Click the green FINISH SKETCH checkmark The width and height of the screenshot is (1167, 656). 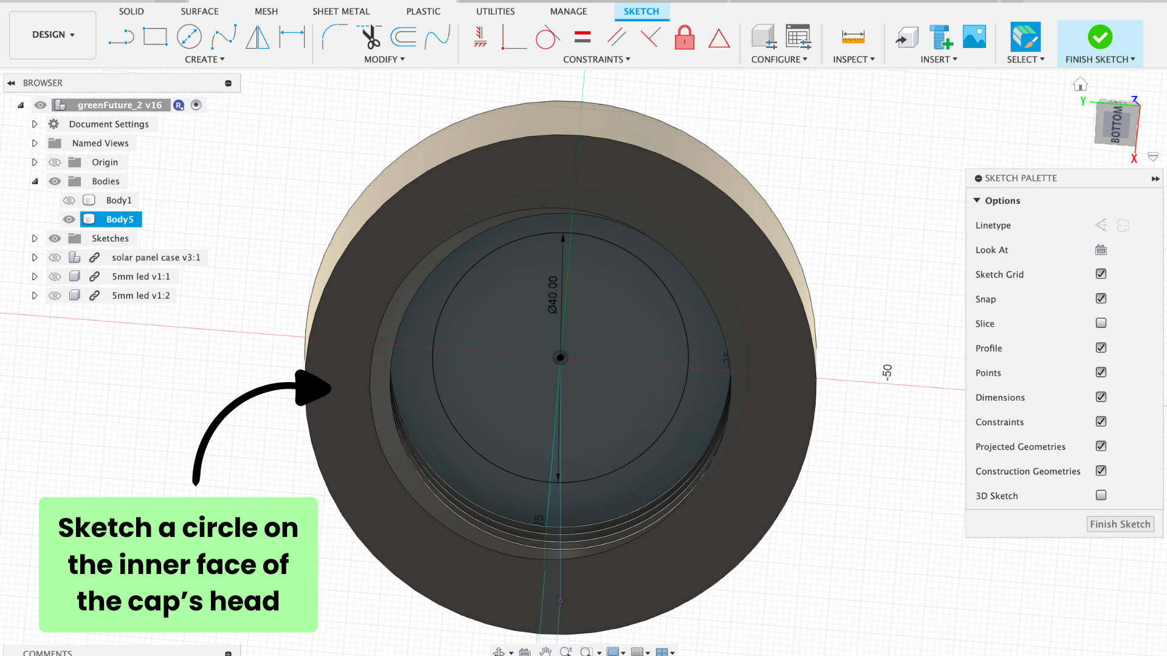(1100, 38)
